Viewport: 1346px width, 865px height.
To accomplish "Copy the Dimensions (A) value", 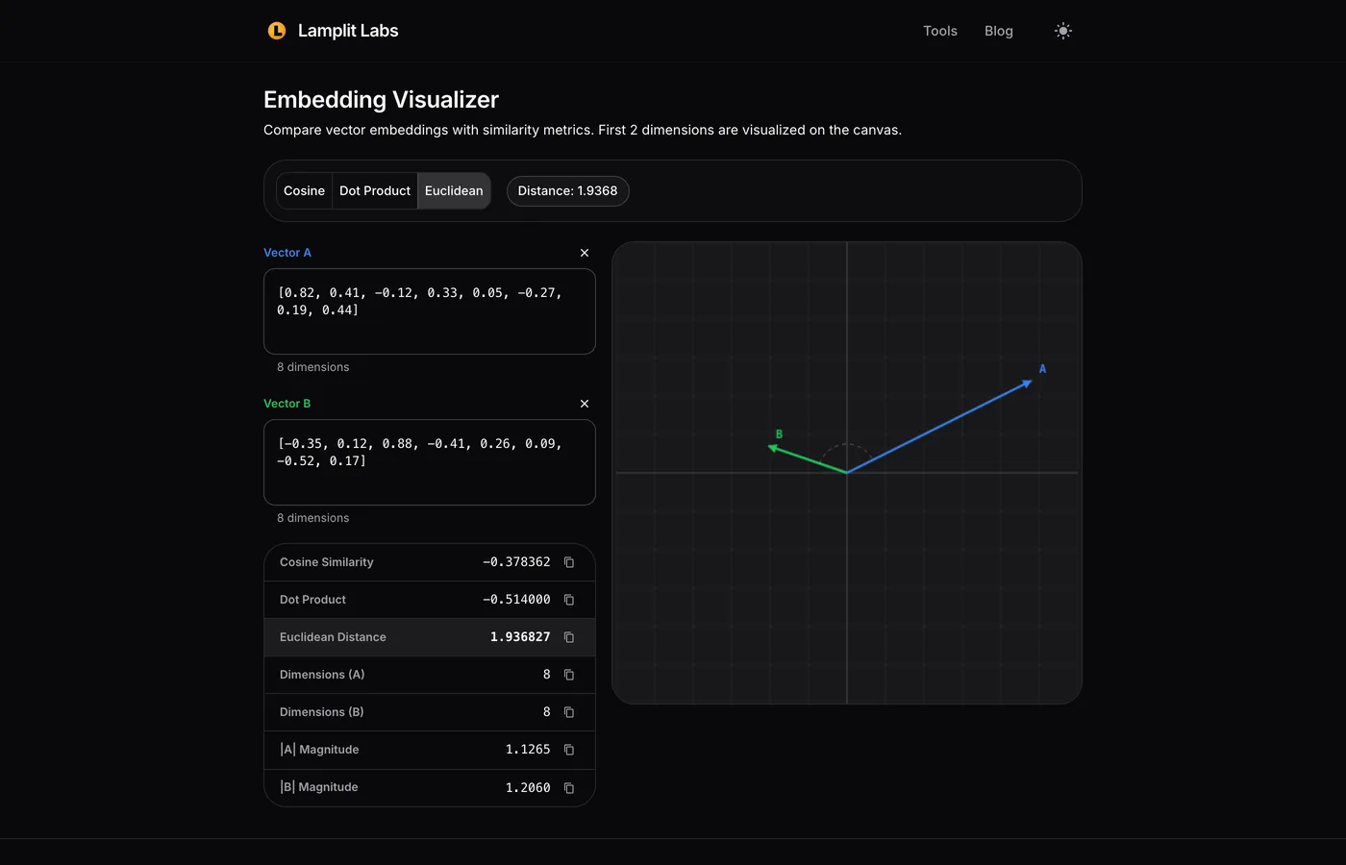I will [x=569, y=675].
